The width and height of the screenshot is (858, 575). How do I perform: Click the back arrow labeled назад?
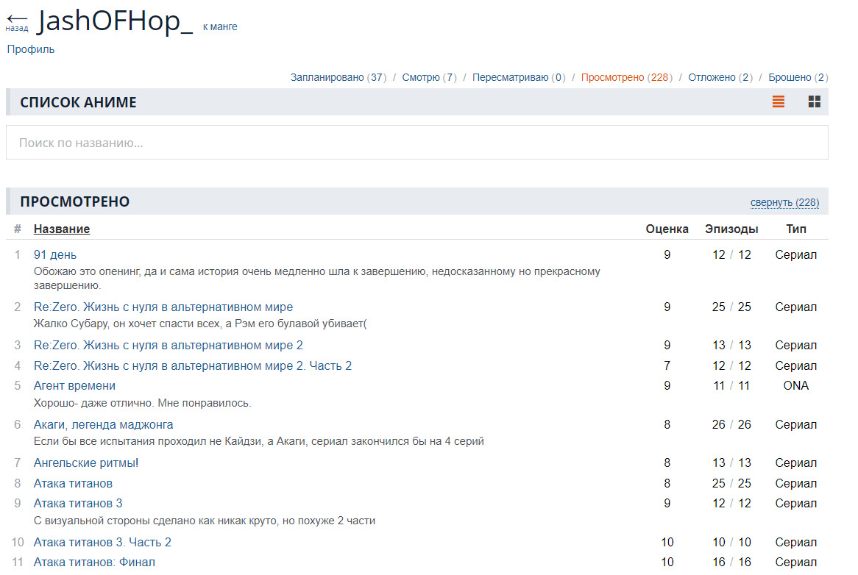(x=16, y=21)
